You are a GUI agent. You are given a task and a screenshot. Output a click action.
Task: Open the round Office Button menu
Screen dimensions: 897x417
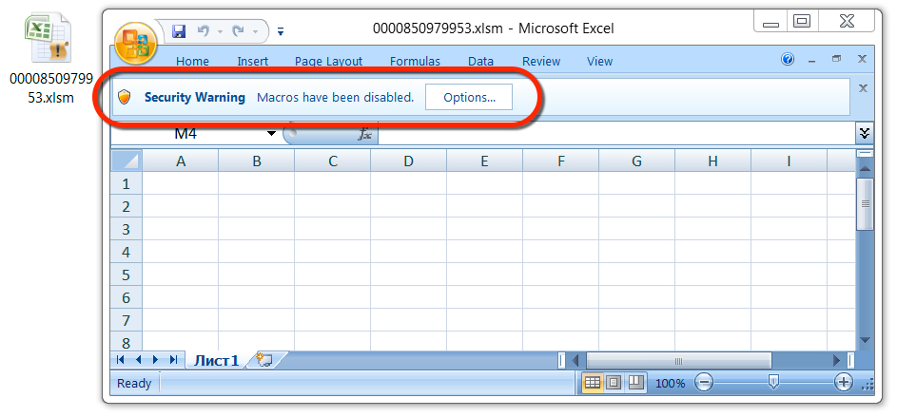[x=136, y=44]
